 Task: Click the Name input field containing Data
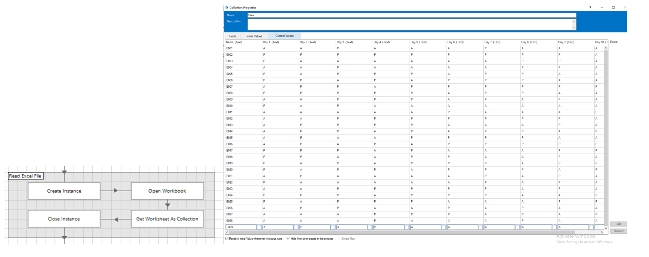click(412, 15)
